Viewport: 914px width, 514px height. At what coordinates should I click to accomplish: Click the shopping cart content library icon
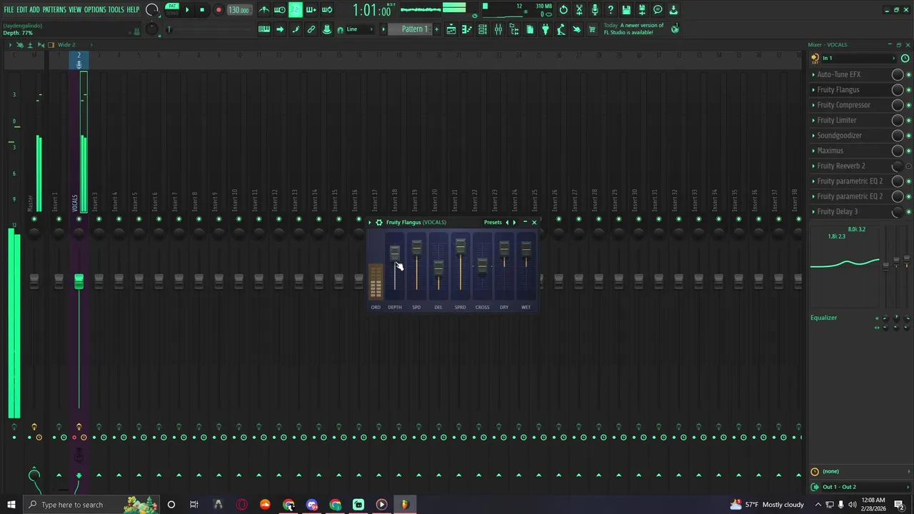[x=591, y=29]
